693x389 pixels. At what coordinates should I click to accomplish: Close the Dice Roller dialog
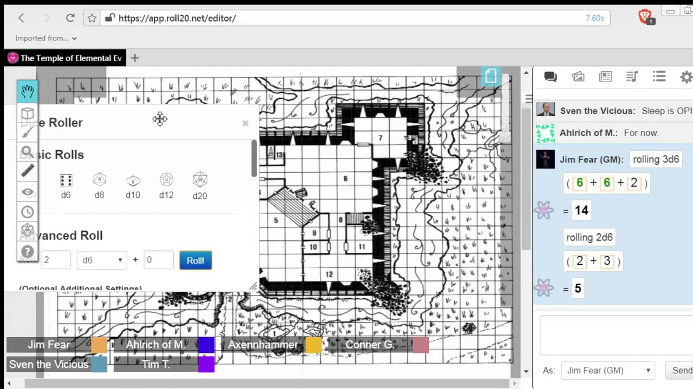(245, 123)
